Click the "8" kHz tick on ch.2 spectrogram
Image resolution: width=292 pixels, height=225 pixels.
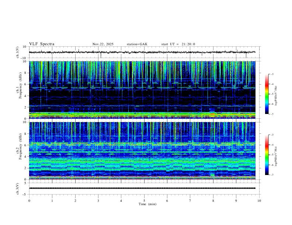coord(26,134)
